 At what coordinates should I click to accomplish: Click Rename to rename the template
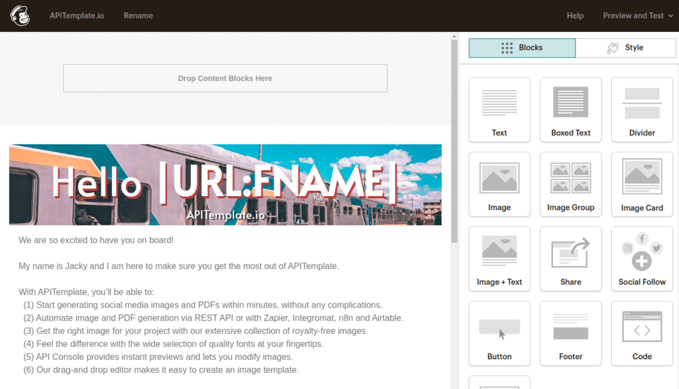138,15
